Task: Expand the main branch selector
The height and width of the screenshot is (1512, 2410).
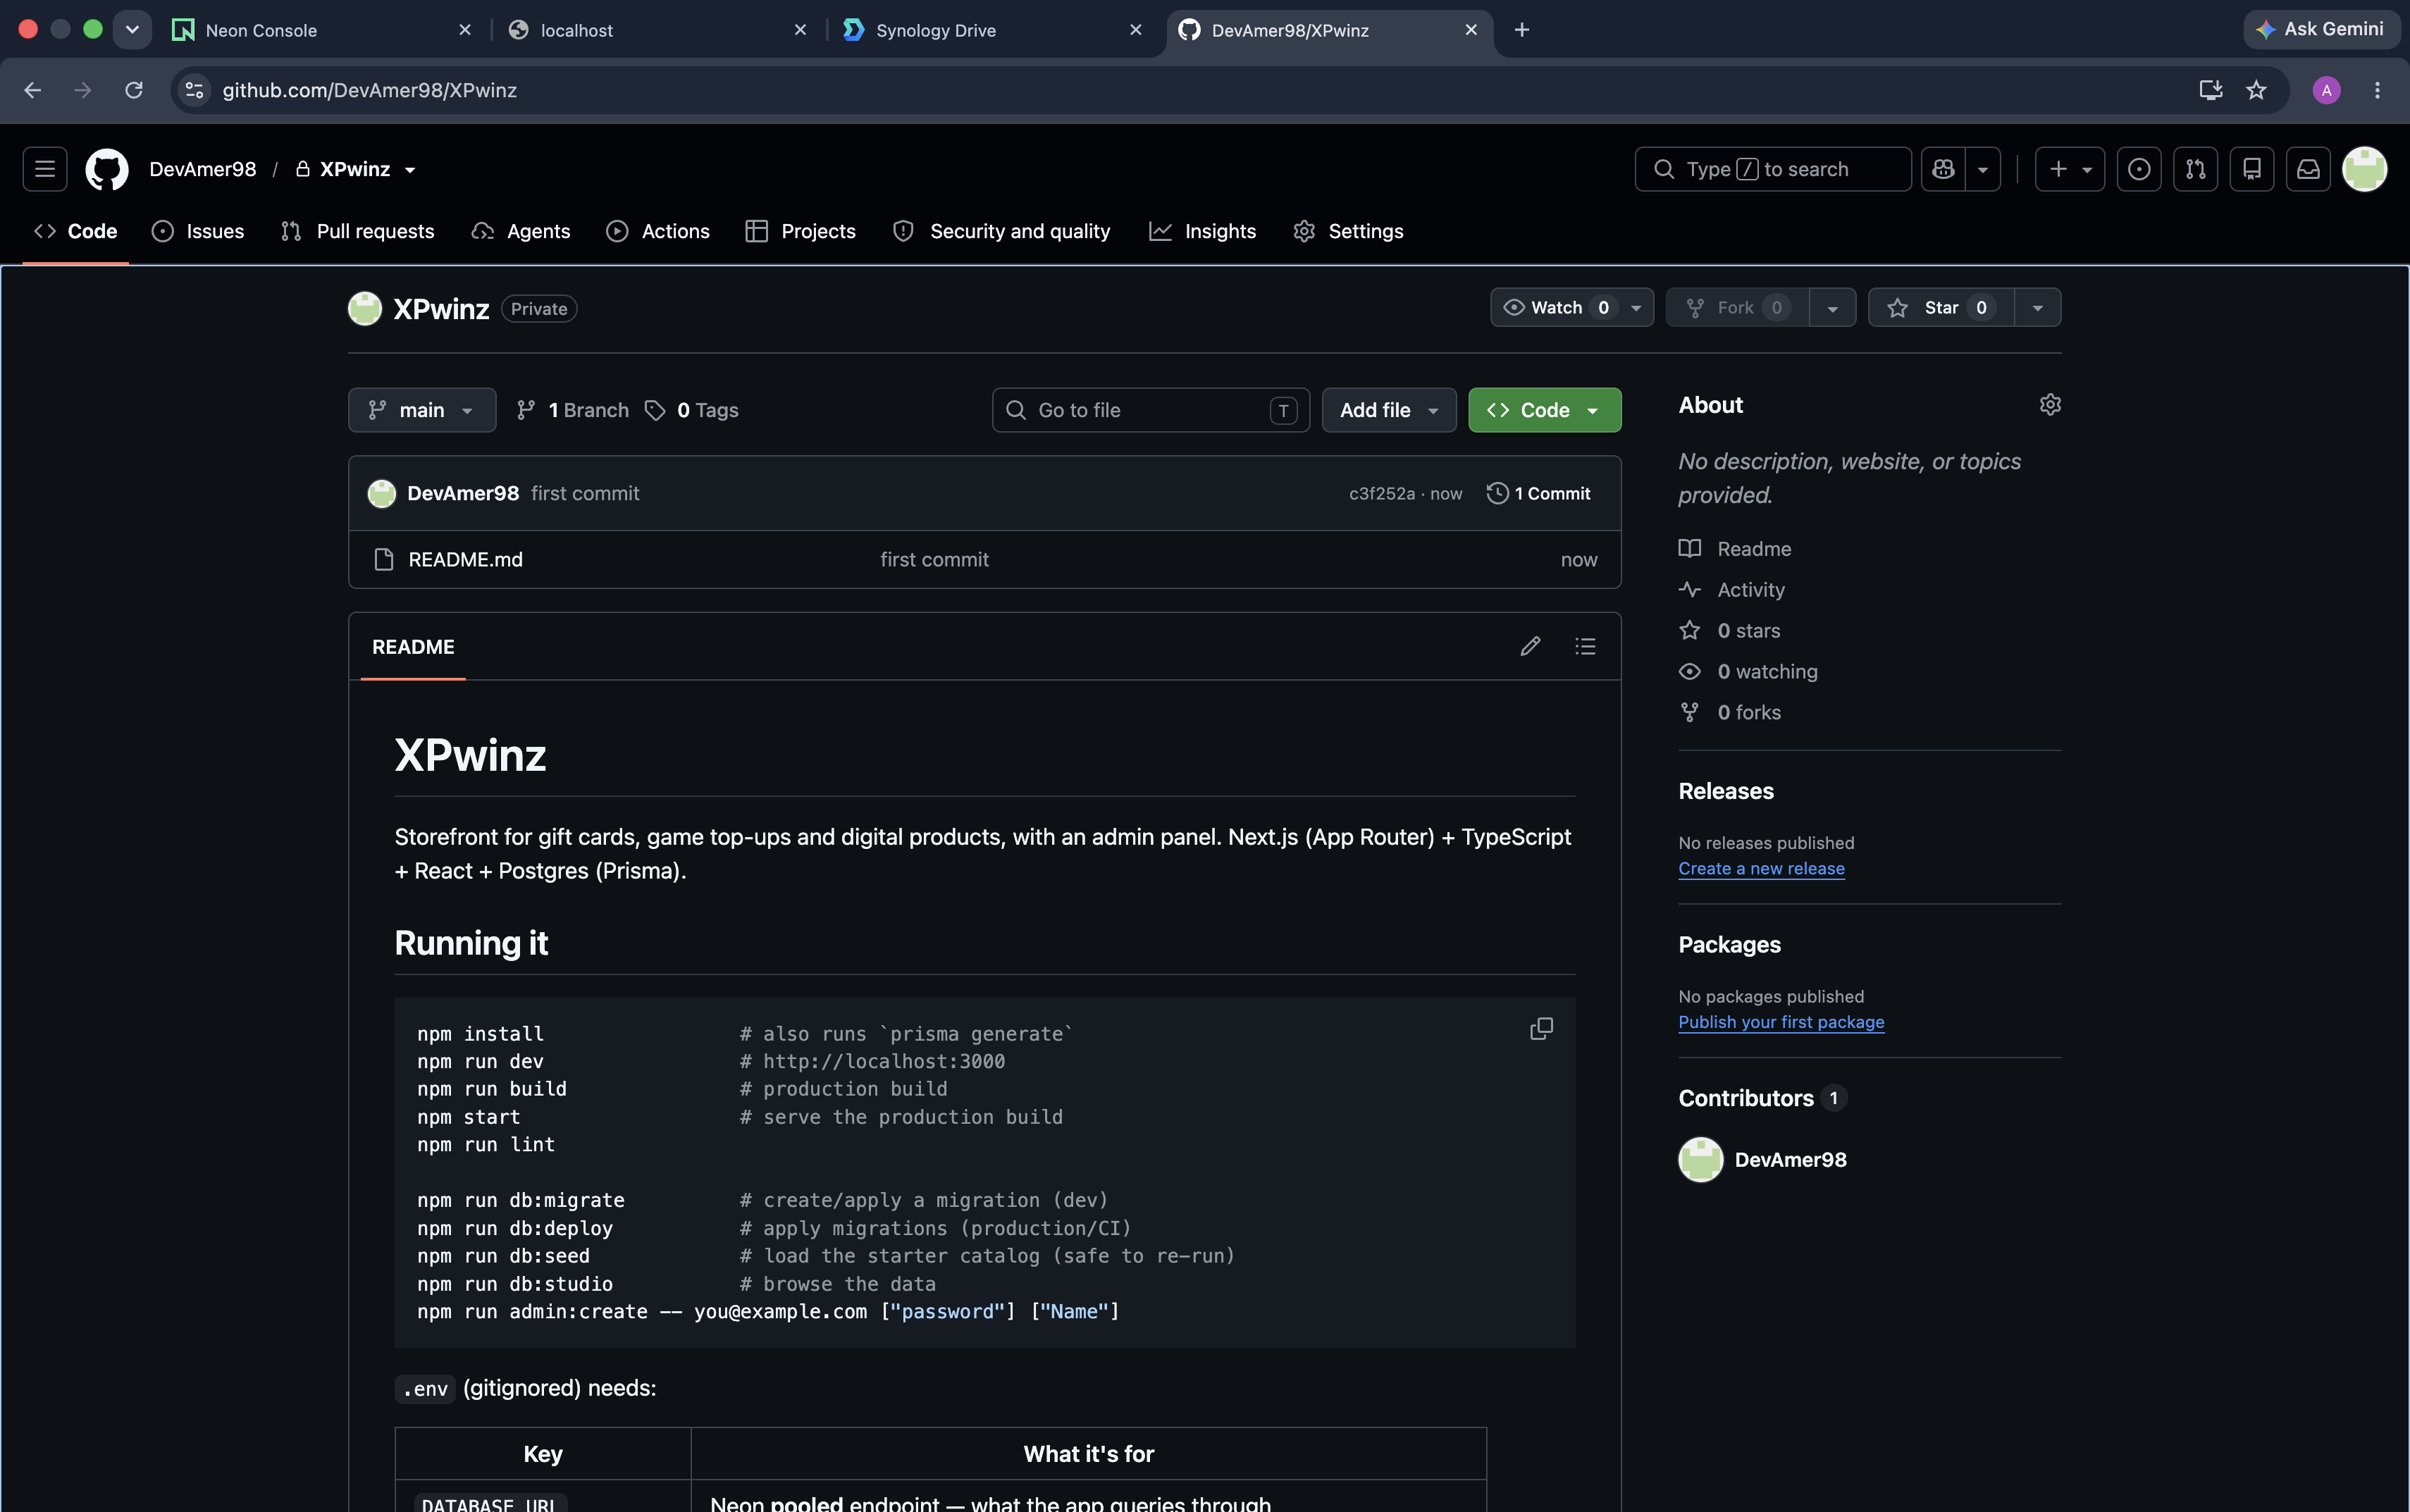Action: click(422, 410)
